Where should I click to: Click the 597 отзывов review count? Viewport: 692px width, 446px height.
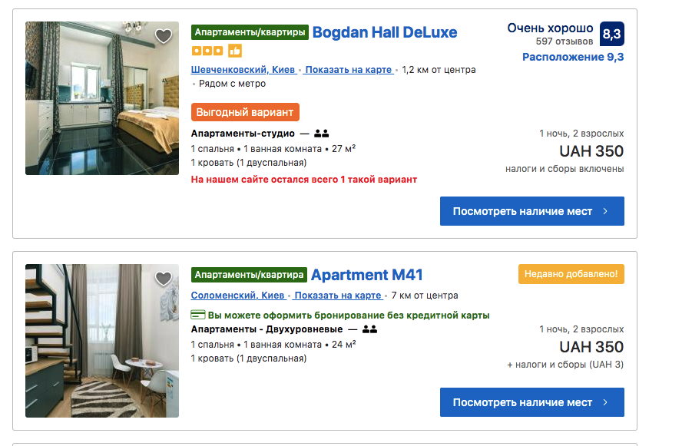(565, 41)
